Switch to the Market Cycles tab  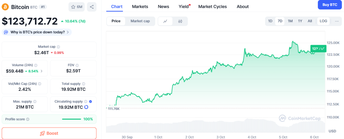tap(212, 6)
